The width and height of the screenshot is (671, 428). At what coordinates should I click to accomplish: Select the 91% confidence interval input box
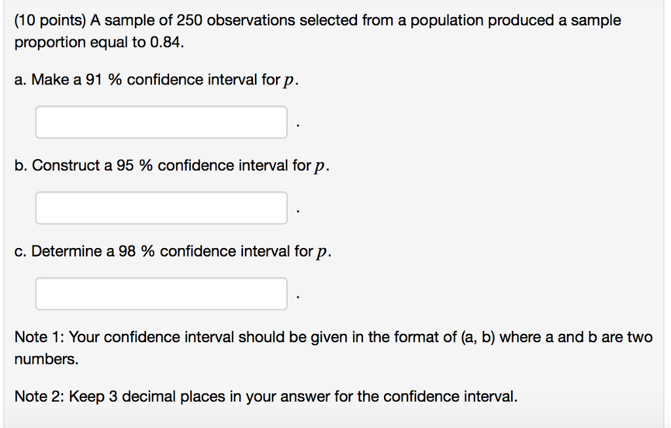[x=161, y=122]
